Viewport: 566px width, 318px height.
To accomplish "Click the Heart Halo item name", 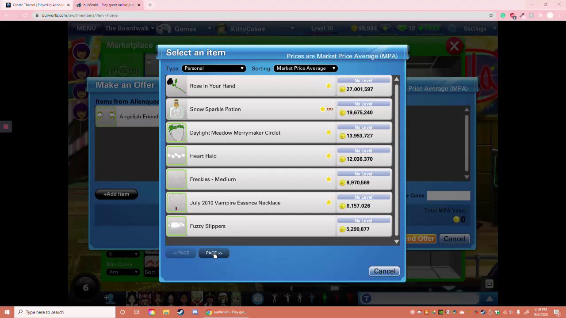I will 203,156.
